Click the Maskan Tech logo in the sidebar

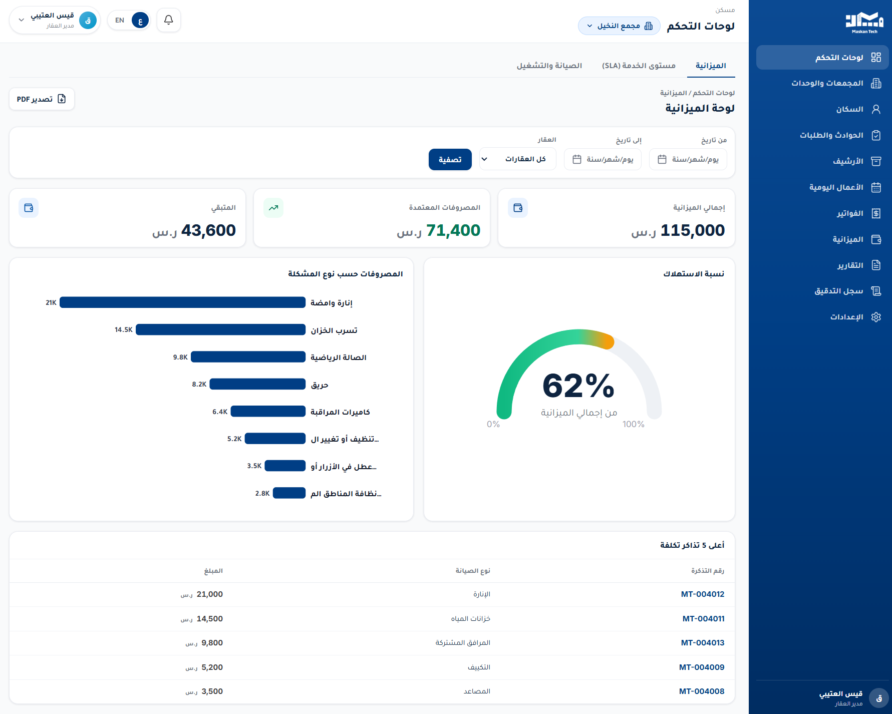pos(864,23)
